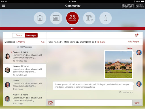Viewport: 145px width, 109px height.
Task: Attach a photo with the image icon
Action: coord(50,103)
